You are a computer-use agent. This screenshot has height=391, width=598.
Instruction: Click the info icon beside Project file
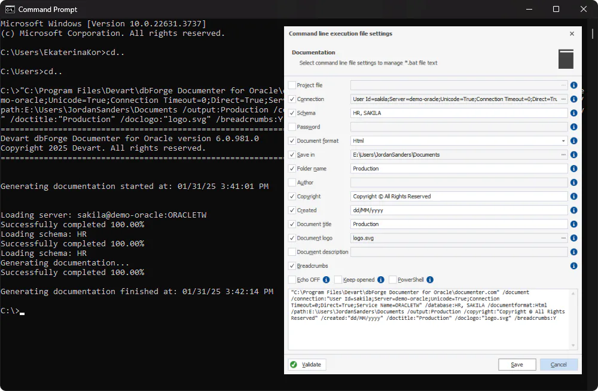pos(573,85)
